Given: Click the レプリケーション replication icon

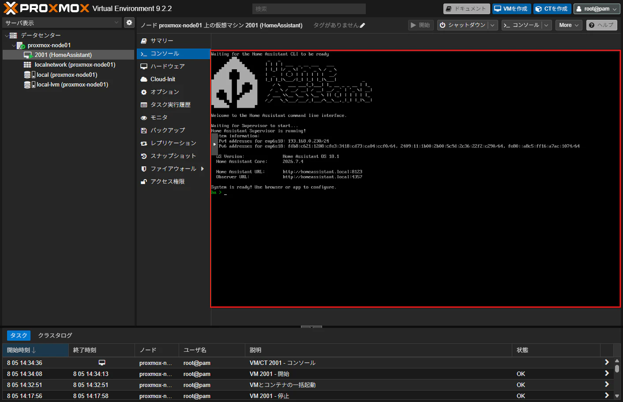Looking at the screenshot, I should click(144, 143).
